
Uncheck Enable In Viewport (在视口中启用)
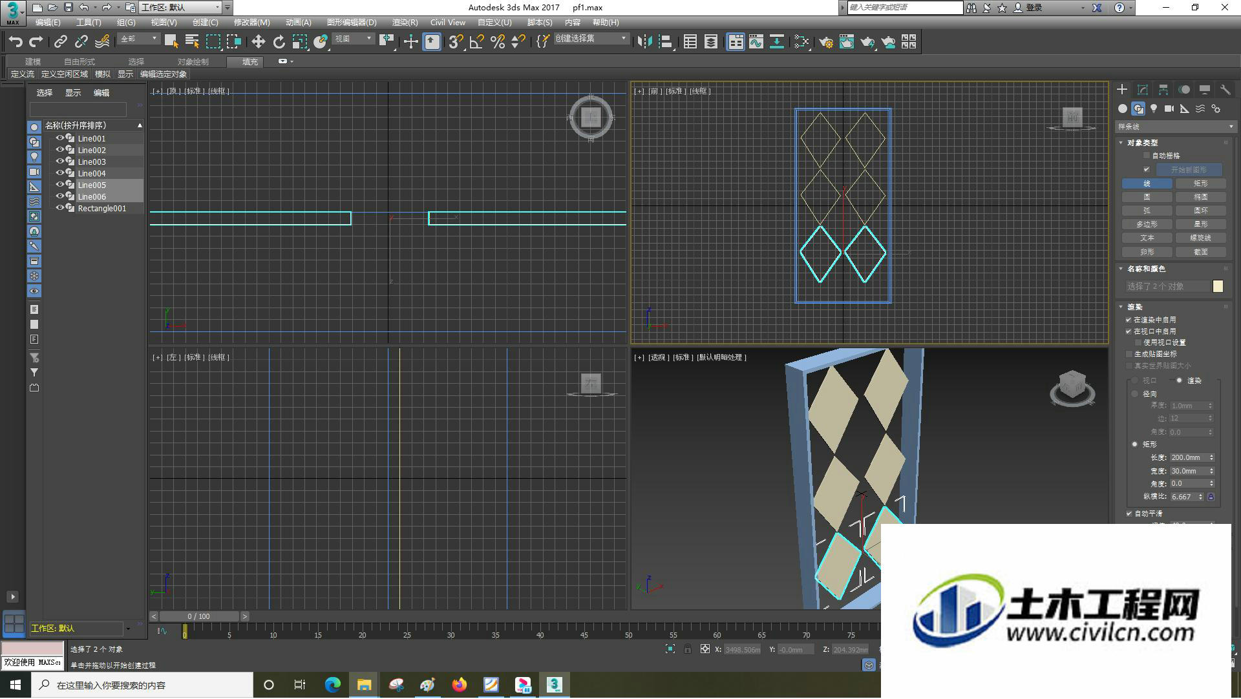tap(1129, 331)
